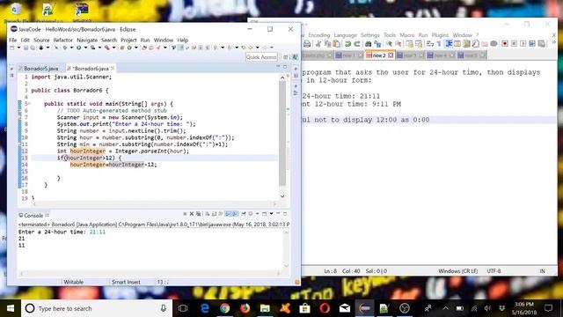This screenshot has height=317, width=563.
Task: Click the Function List icon in Notepad++
Action: coord(475,44)
